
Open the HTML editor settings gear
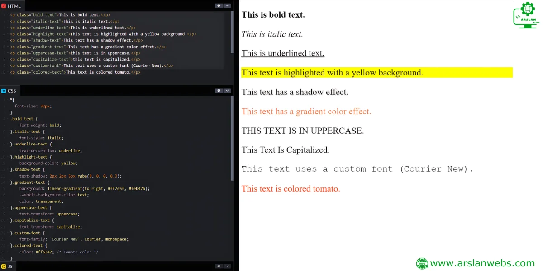(219, 5)
